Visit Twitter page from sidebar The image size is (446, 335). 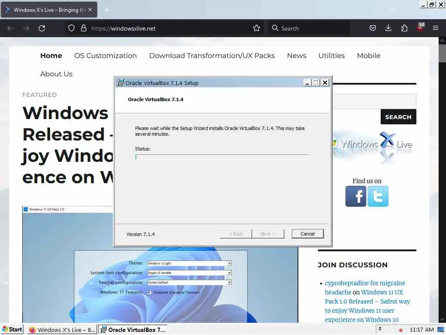(x=378, y=196)
